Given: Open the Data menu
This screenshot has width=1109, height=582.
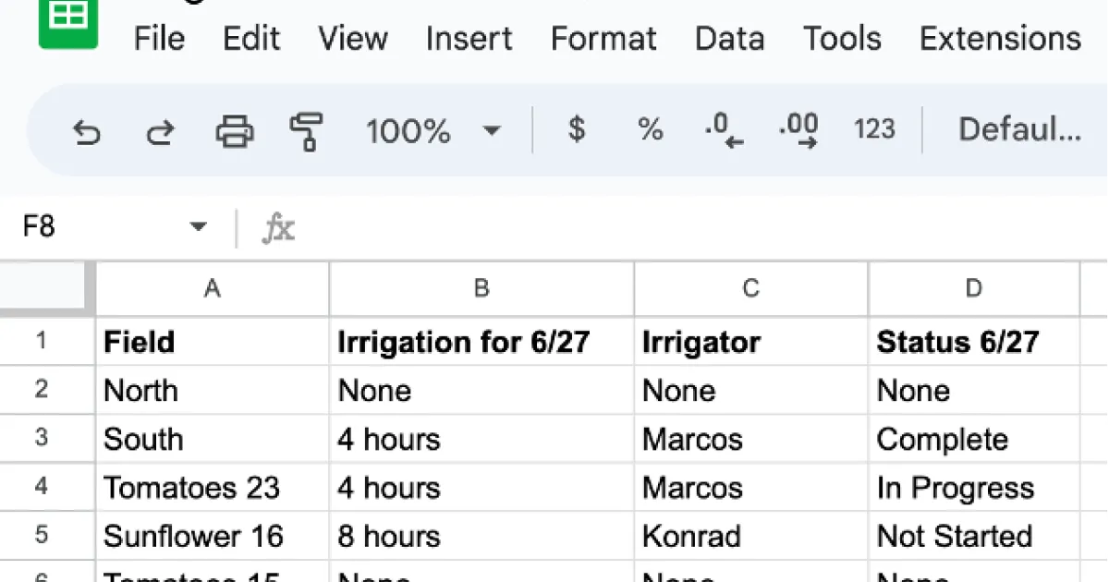Looking at the screenshot, I should [x=729, y=39].
